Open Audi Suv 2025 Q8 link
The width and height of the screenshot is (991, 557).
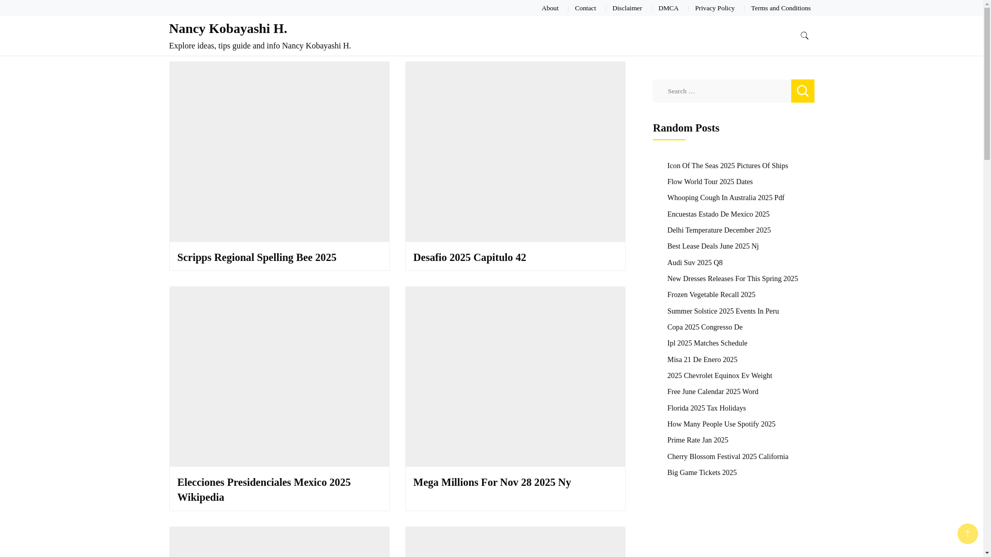(695, 263)
